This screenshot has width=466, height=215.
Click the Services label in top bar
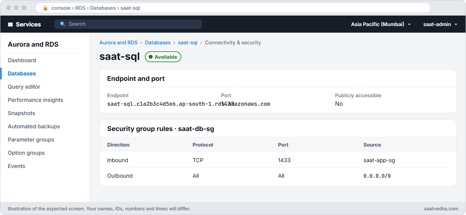pyautogui.click(x=28, y=24)
